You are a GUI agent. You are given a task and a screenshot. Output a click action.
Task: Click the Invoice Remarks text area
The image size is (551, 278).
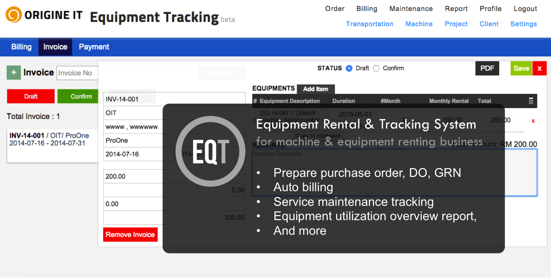pyautogui.click(x=395, y=172)
